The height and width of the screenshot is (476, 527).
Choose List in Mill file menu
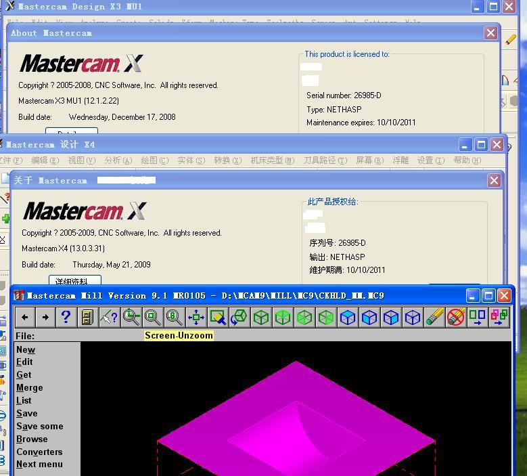[x=24, y=400]
